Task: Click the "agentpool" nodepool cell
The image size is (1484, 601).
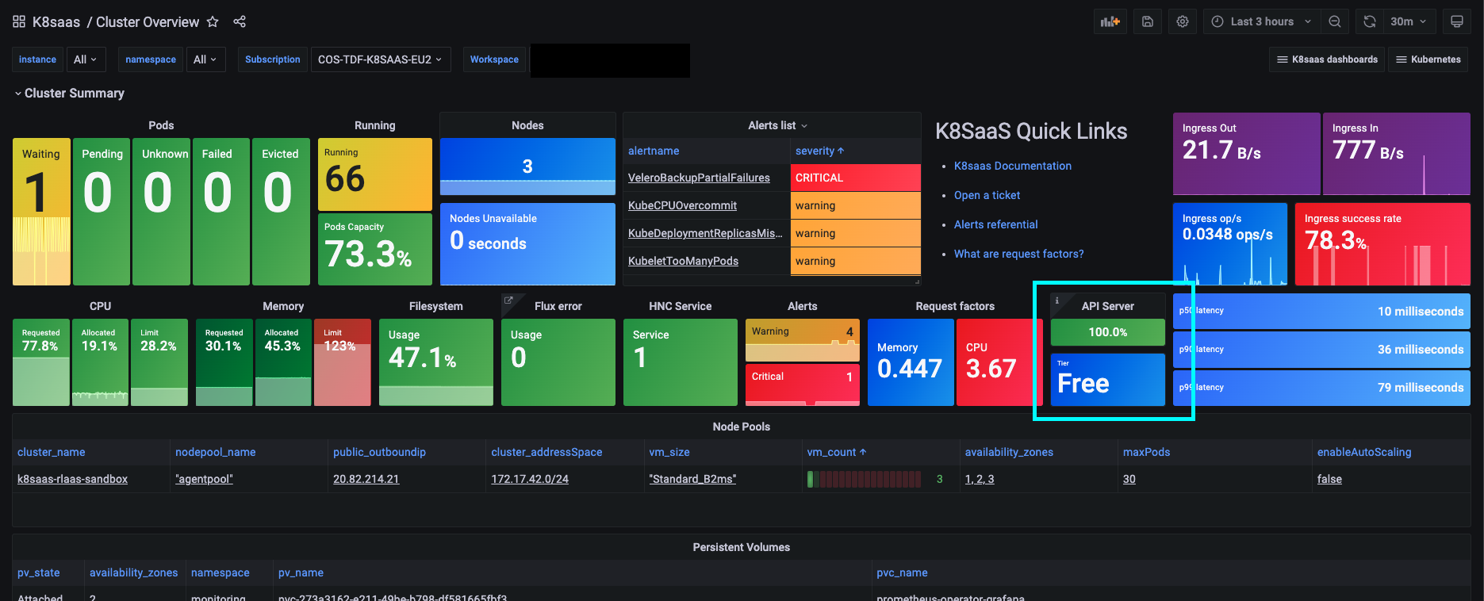Action: pos(204,479)
